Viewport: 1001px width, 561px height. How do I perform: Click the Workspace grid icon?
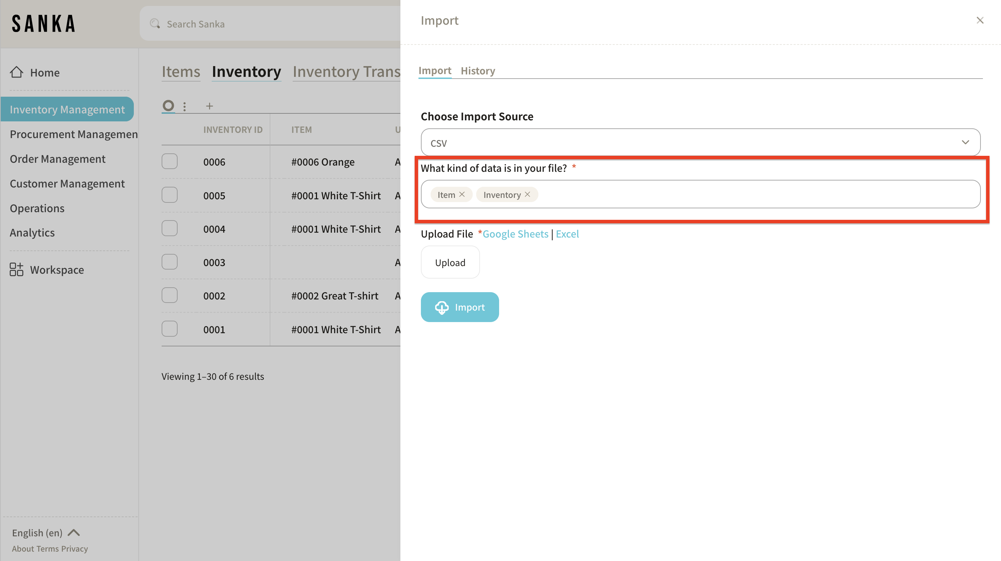[x=16, y=270]
